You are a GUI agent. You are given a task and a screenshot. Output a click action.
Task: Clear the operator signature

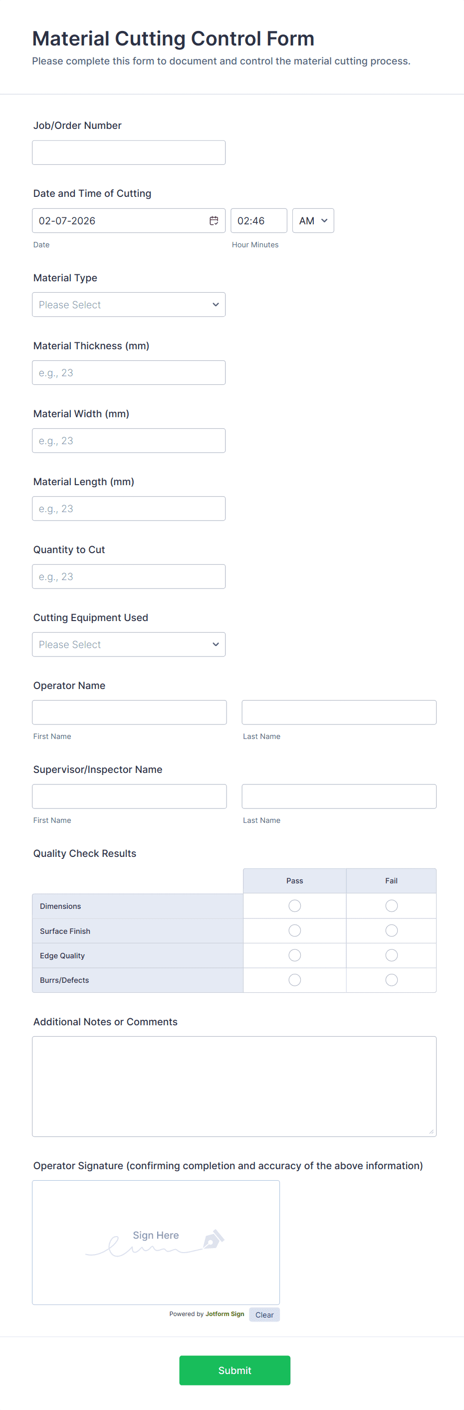pos(264,1315)
